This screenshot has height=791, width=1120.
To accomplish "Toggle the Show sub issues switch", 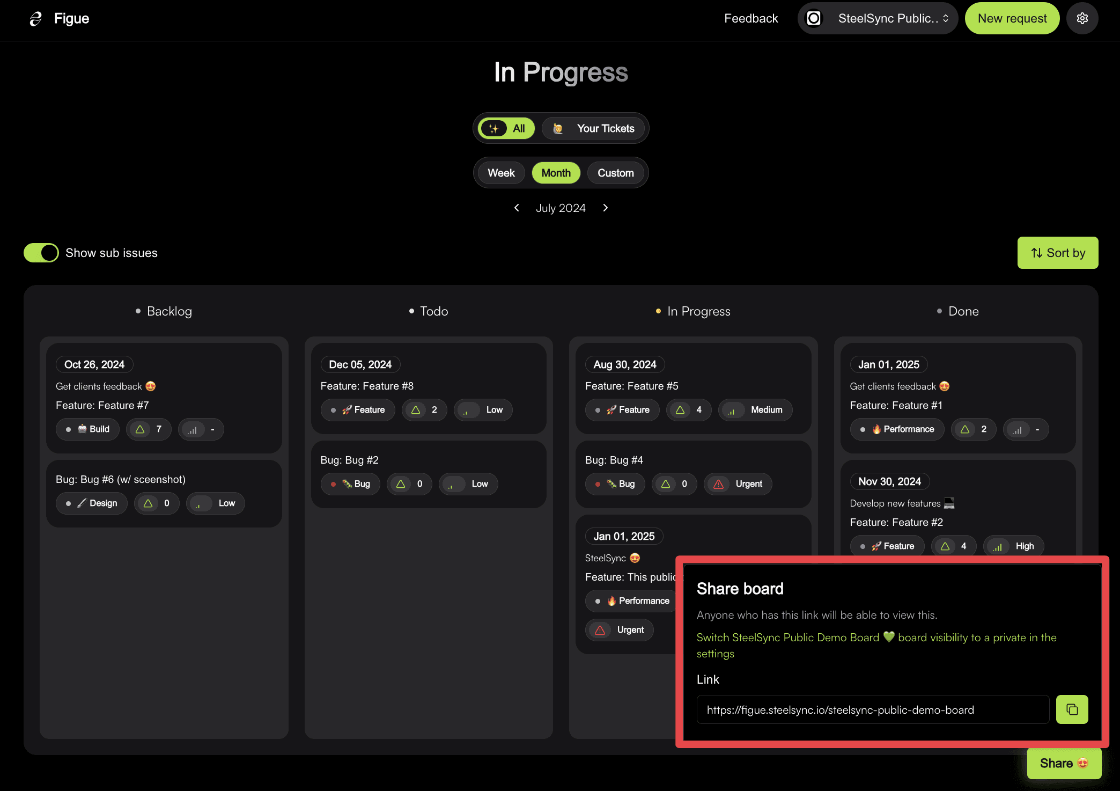I will (41, 253).
